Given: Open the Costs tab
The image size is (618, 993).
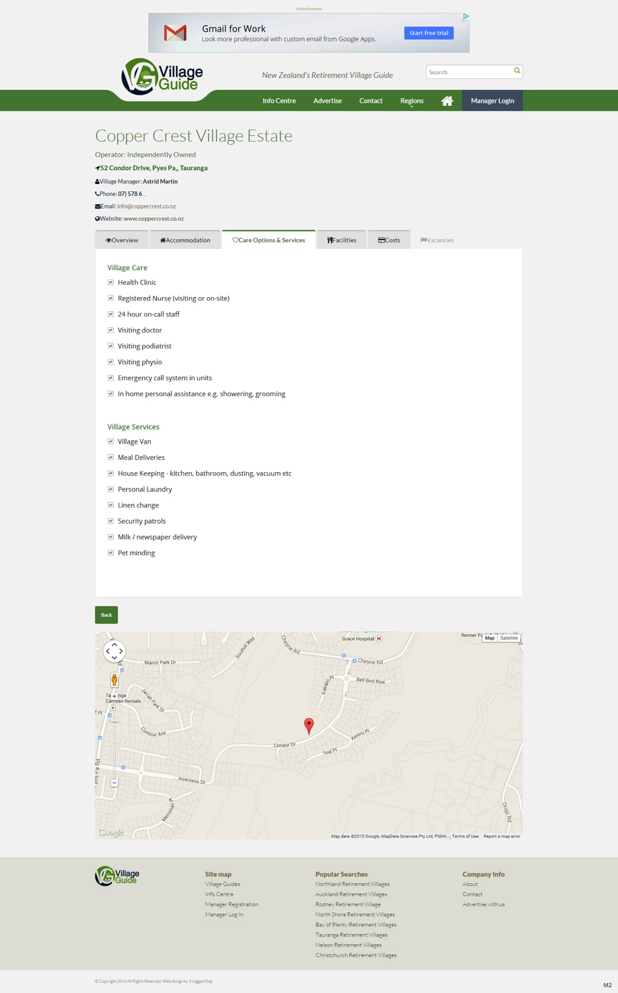Looking at the screenshot, I should click(389, 240).
